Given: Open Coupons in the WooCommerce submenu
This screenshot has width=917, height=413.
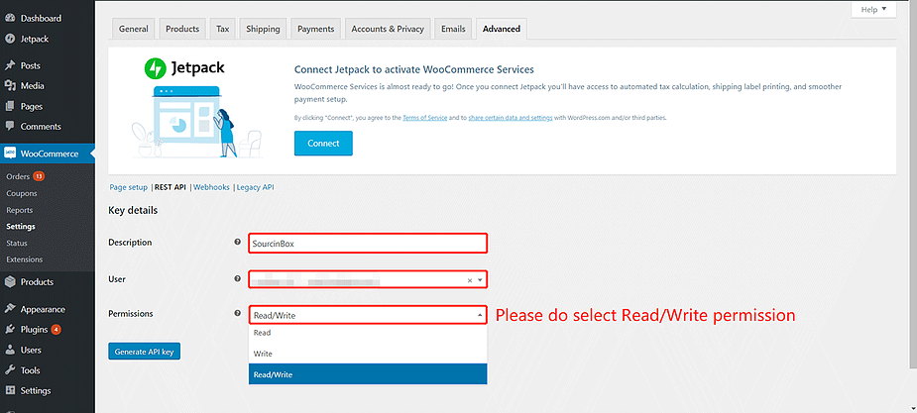Looking at the screenshot, I should click(x=22, y=193).
